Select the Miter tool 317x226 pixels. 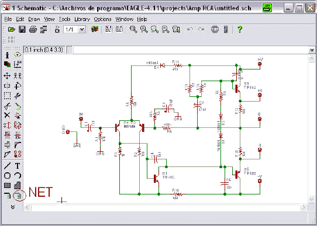click(x=18, y=145)
